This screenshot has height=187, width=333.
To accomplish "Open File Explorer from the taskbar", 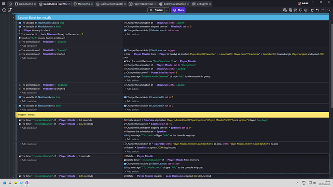I will click(x=16, y=183).
